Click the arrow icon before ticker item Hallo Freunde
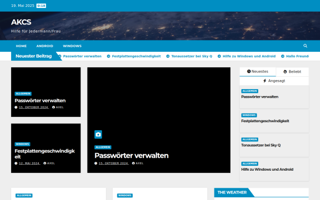 283,56
